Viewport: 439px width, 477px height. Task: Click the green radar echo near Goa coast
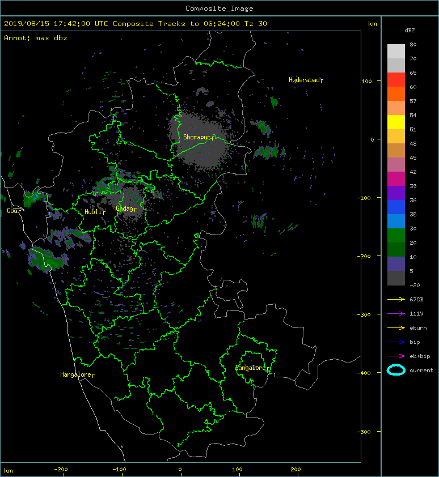point(33,198)
